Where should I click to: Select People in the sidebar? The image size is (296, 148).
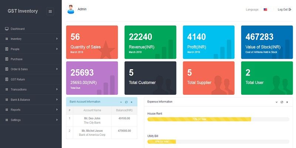31,49
